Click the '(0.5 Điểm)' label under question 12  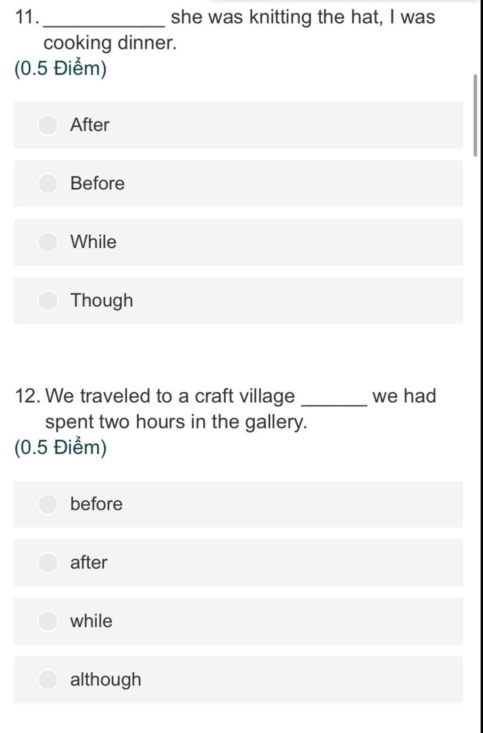coord(61,447)
